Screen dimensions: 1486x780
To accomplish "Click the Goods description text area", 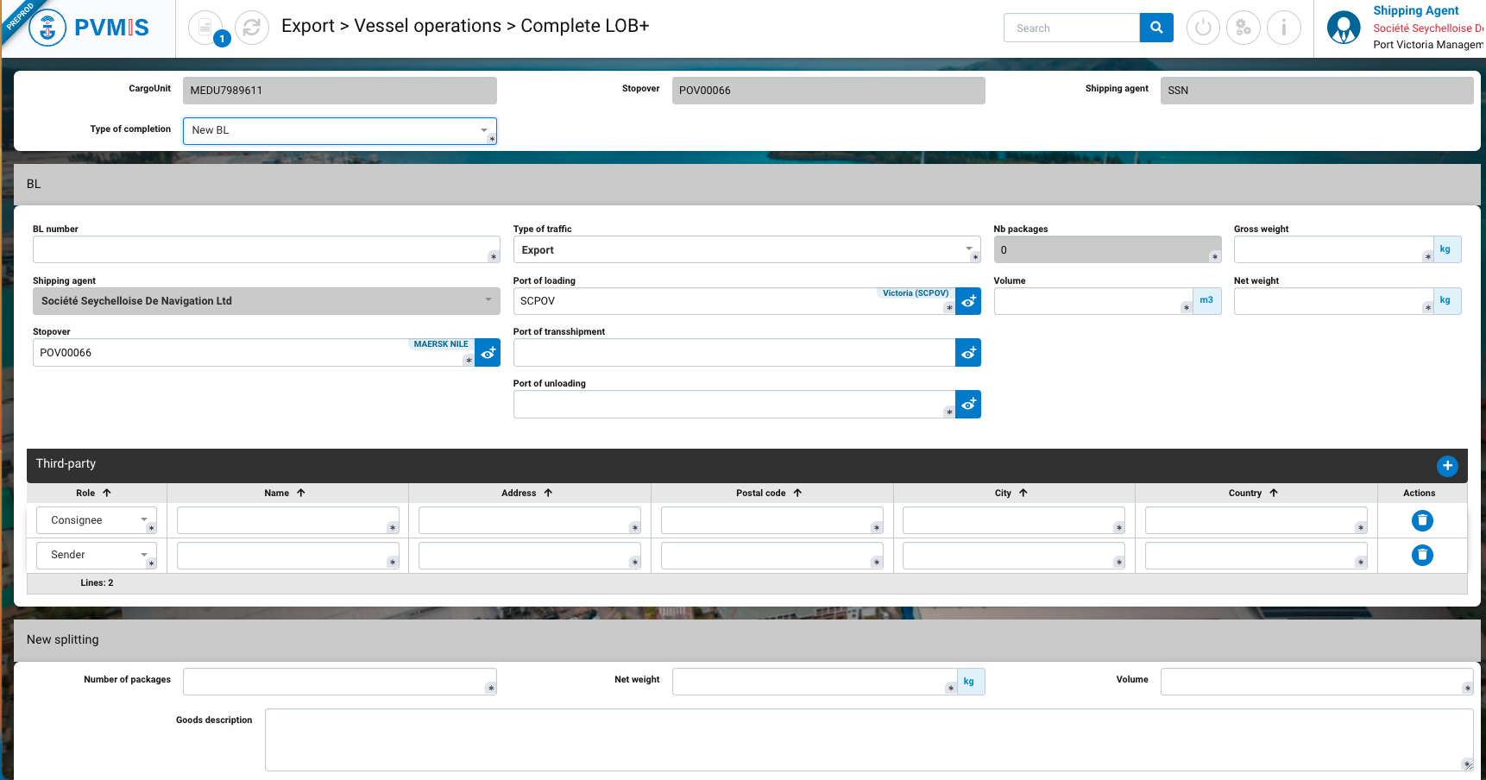I will click(x=863, y=739).
